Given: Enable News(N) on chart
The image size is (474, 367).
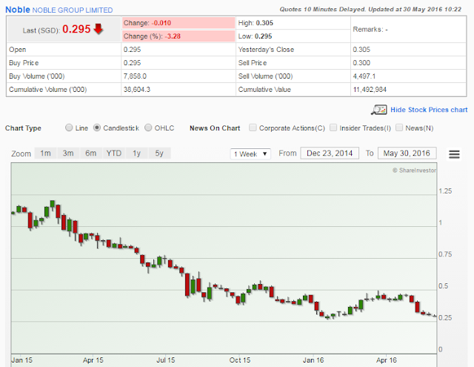Looking at the screenshot, I should [399, 128].
